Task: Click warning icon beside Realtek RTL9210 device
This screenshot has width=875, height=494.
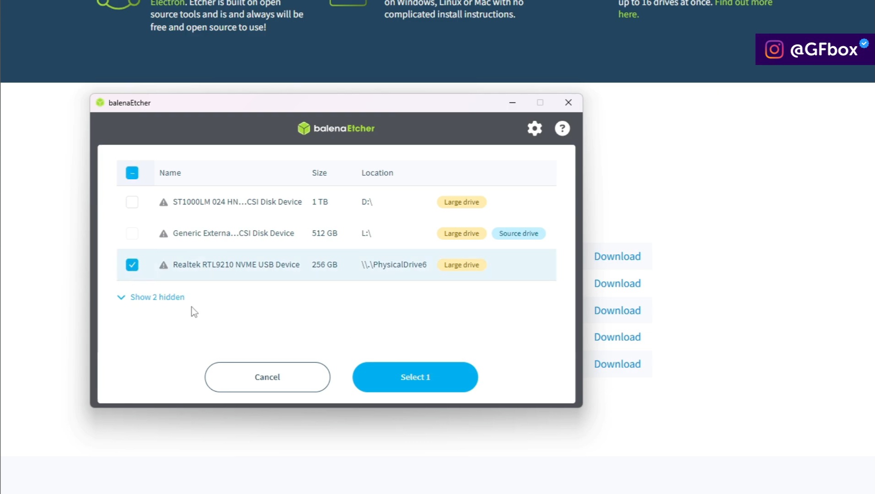Action: [163, 265]
